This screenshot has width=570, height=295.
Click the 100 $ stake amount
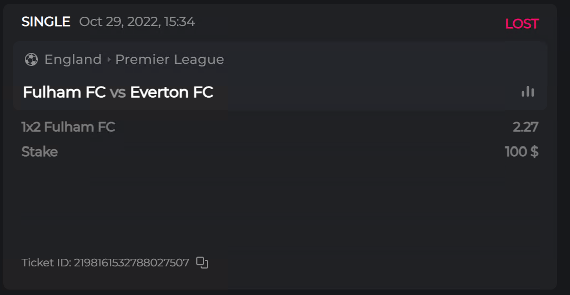[x=521, y=152]
